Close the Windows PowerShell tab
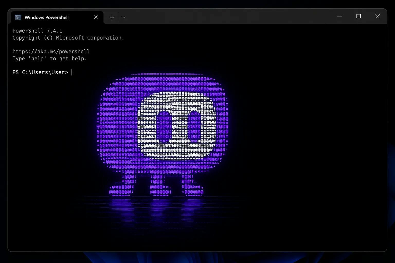This screenshot has width=395, height=263. click(x=96, y=17)
